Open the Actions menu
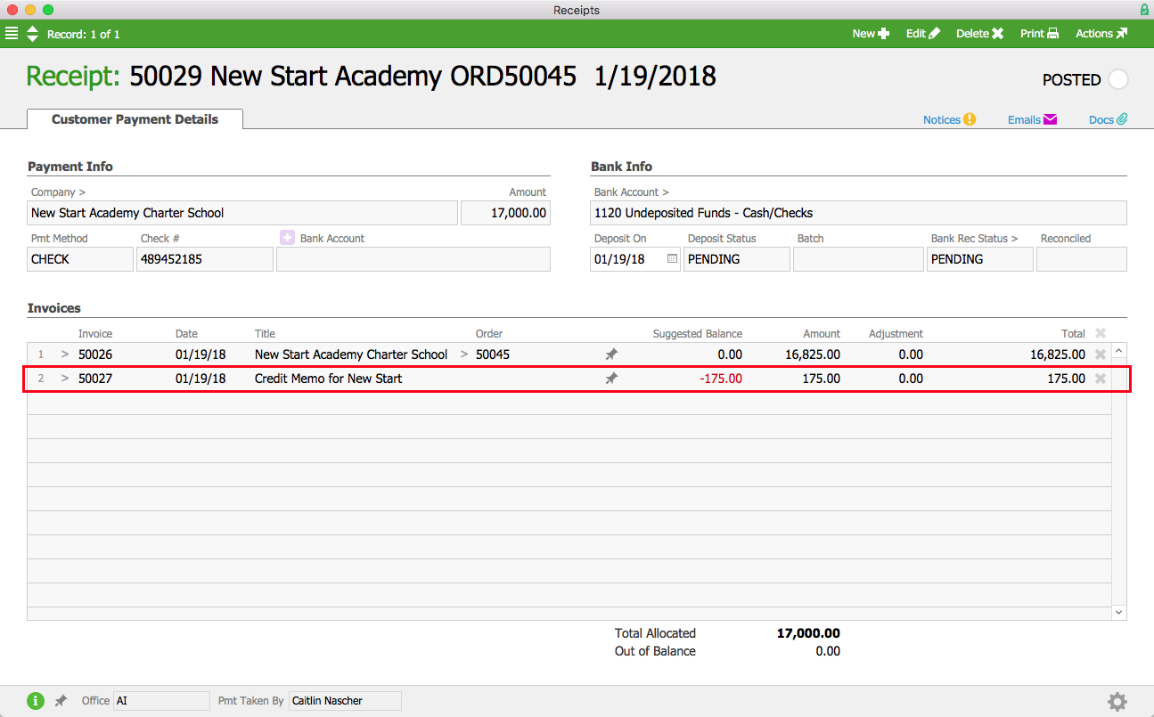1154x717 pixels. 1101,34
